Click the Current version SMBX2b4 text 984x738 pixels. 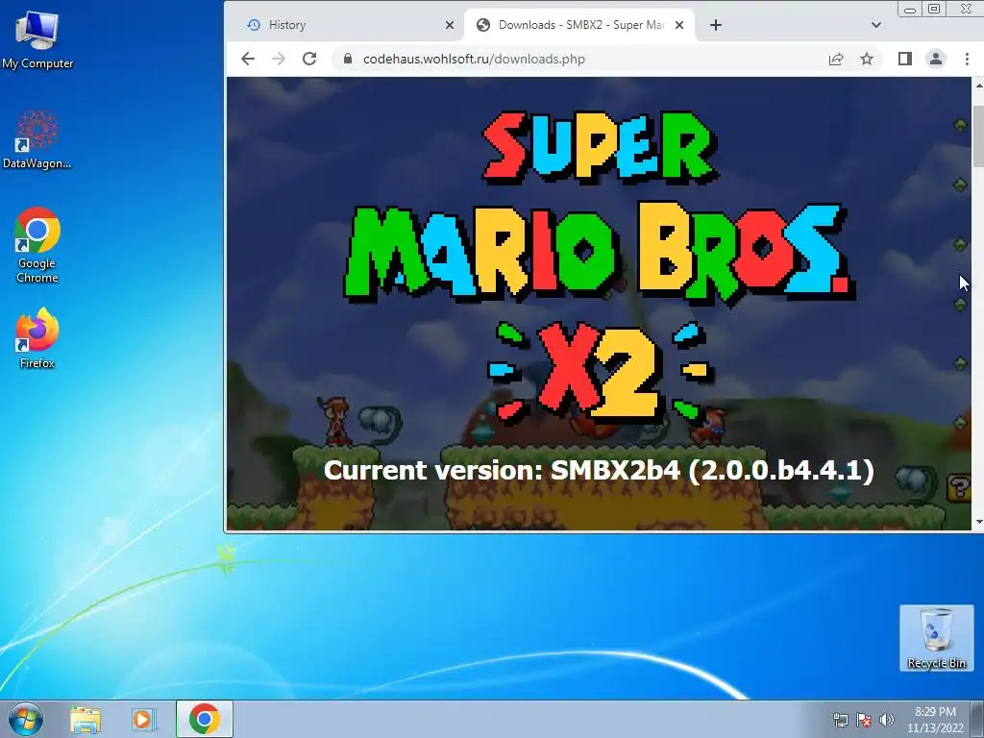point(599,470)
